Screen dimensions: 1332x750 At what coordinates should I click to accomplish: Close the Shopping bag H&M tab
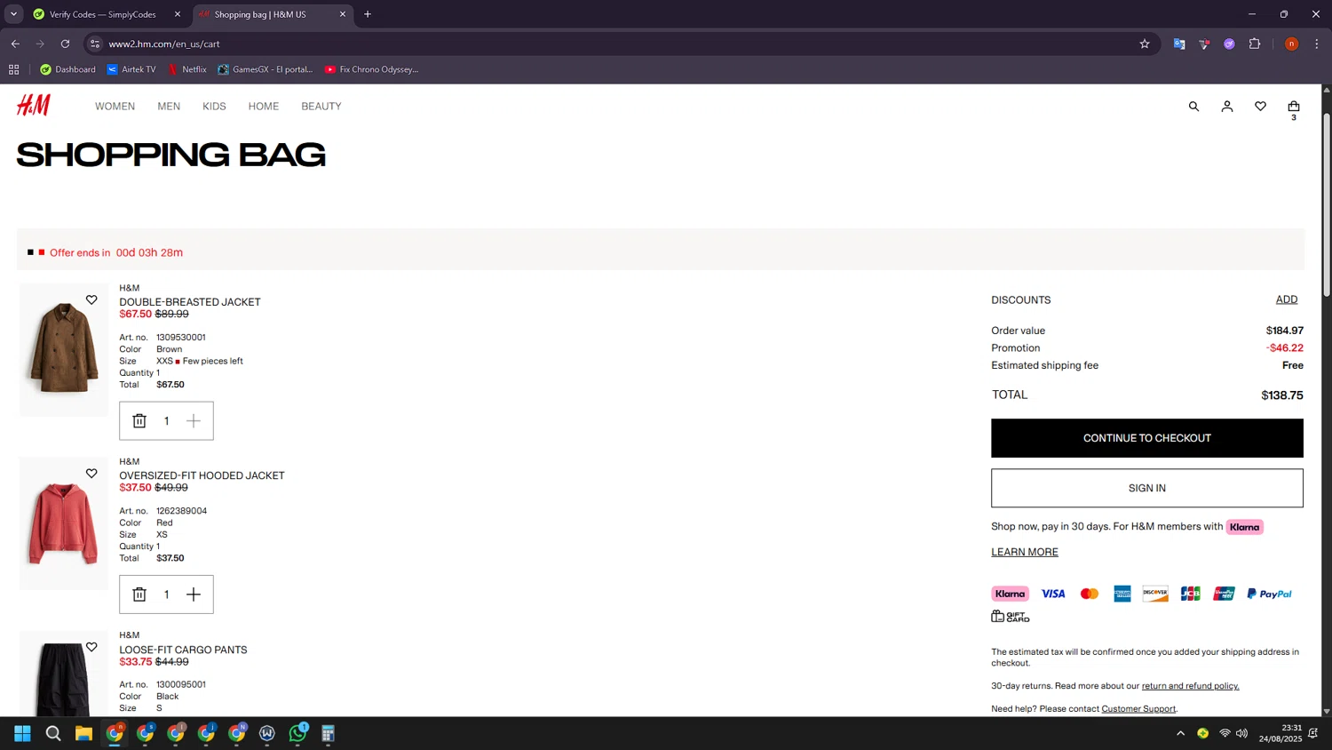[343, 14]
